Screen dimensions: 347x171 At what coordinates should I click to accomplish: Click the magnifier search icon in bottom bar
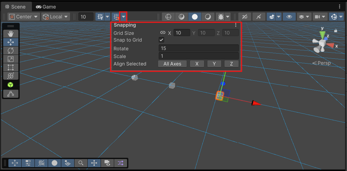(x=81, y=163)
